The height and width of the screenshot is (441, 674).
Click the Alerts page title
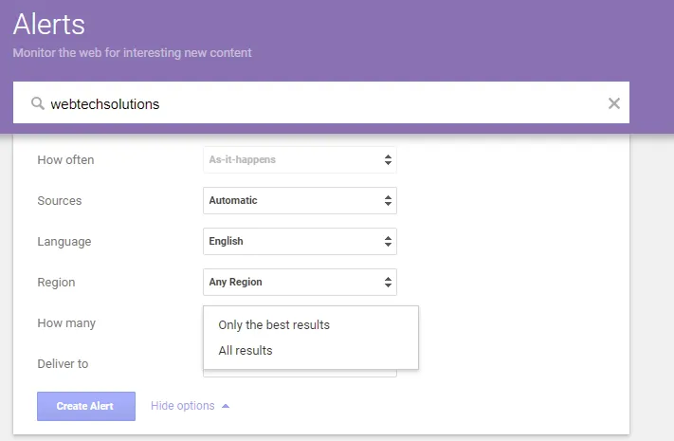(x=49, y=24)
